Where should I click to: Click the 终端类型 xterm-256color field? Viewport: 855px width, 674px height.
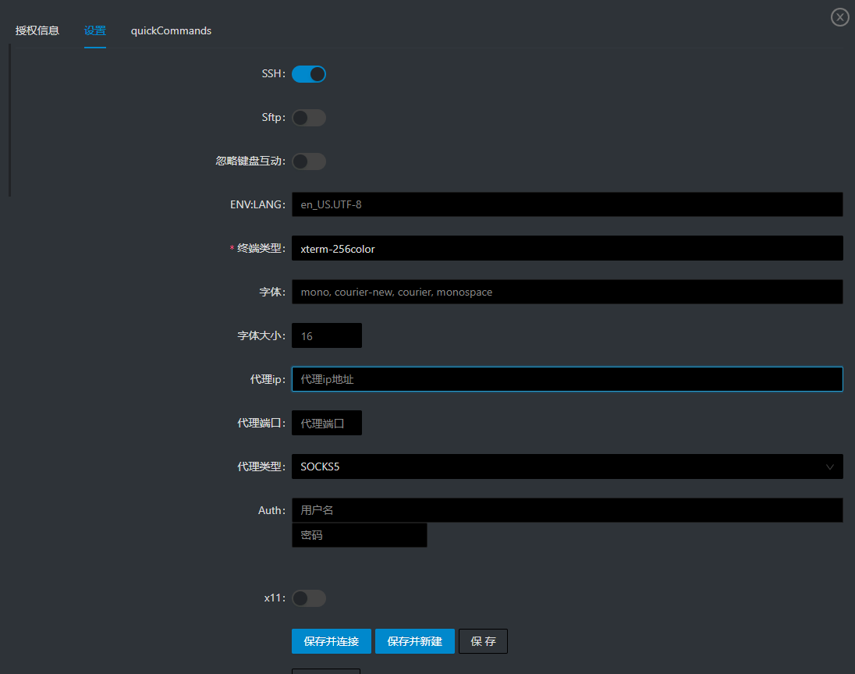pos(567,248)
